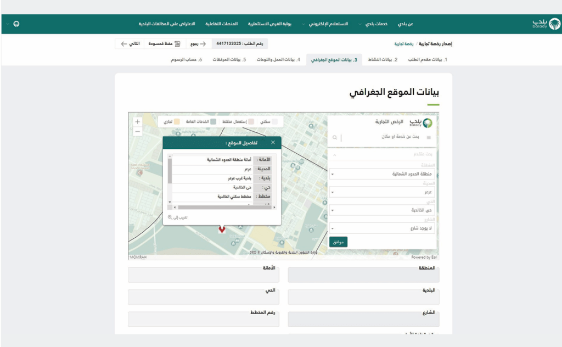This screenshot has height=347, width=562.
Task: Zoom in the map with plus button
Action: click(137, 122)
